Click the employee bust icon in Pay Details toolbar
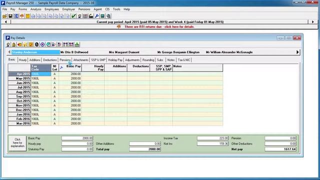Image resolution: width=320 pixels, height=180 pixels. tap(8, 44)
